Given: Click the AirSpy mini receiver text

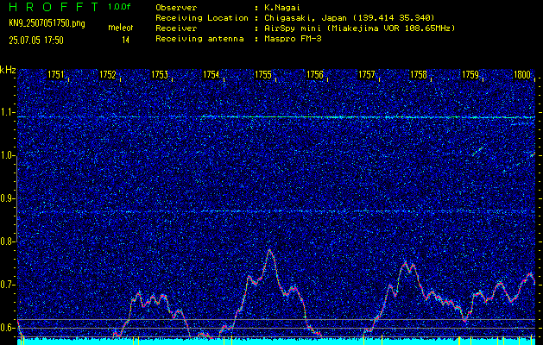Looking at the screenshot, I should [x=359, y=28].
